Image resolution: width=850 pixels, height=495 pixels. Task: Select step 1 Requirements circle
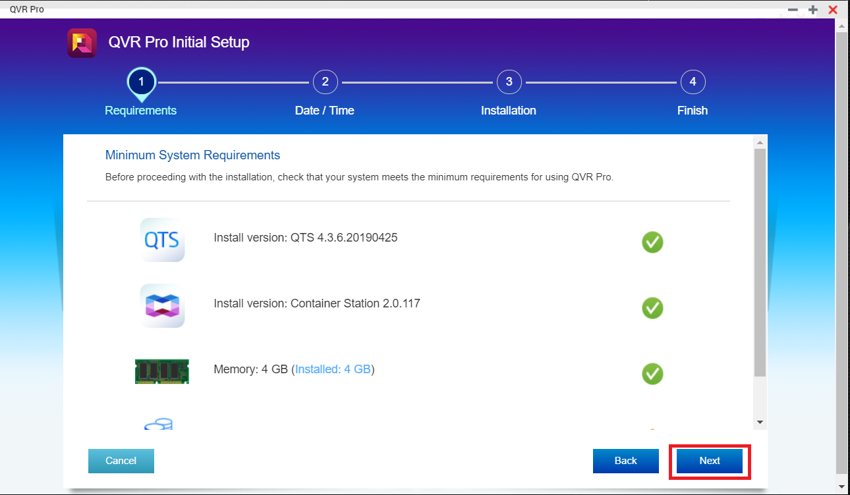(x=141, y=82)
